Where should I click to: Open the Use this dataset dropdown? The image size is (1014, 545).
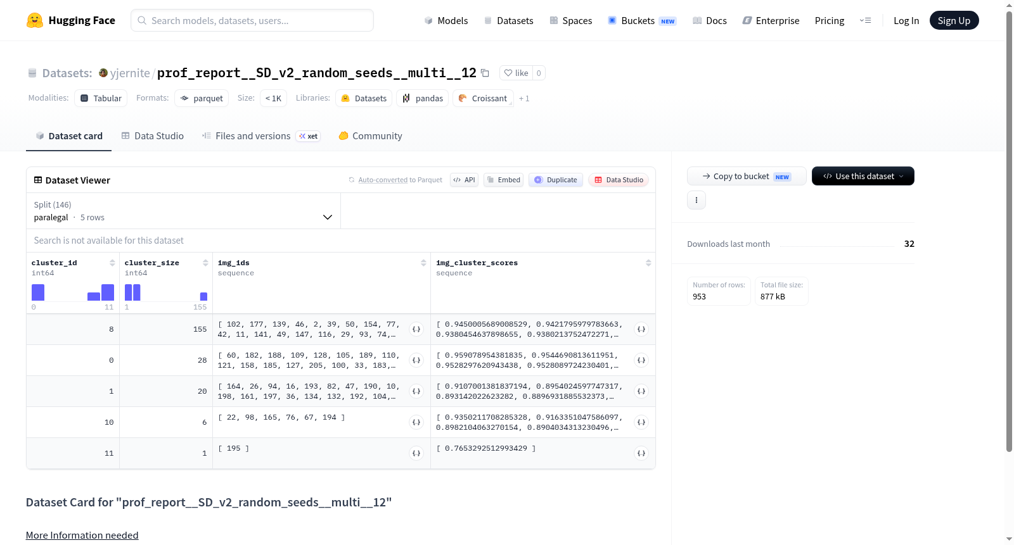[x=863, y=176]
